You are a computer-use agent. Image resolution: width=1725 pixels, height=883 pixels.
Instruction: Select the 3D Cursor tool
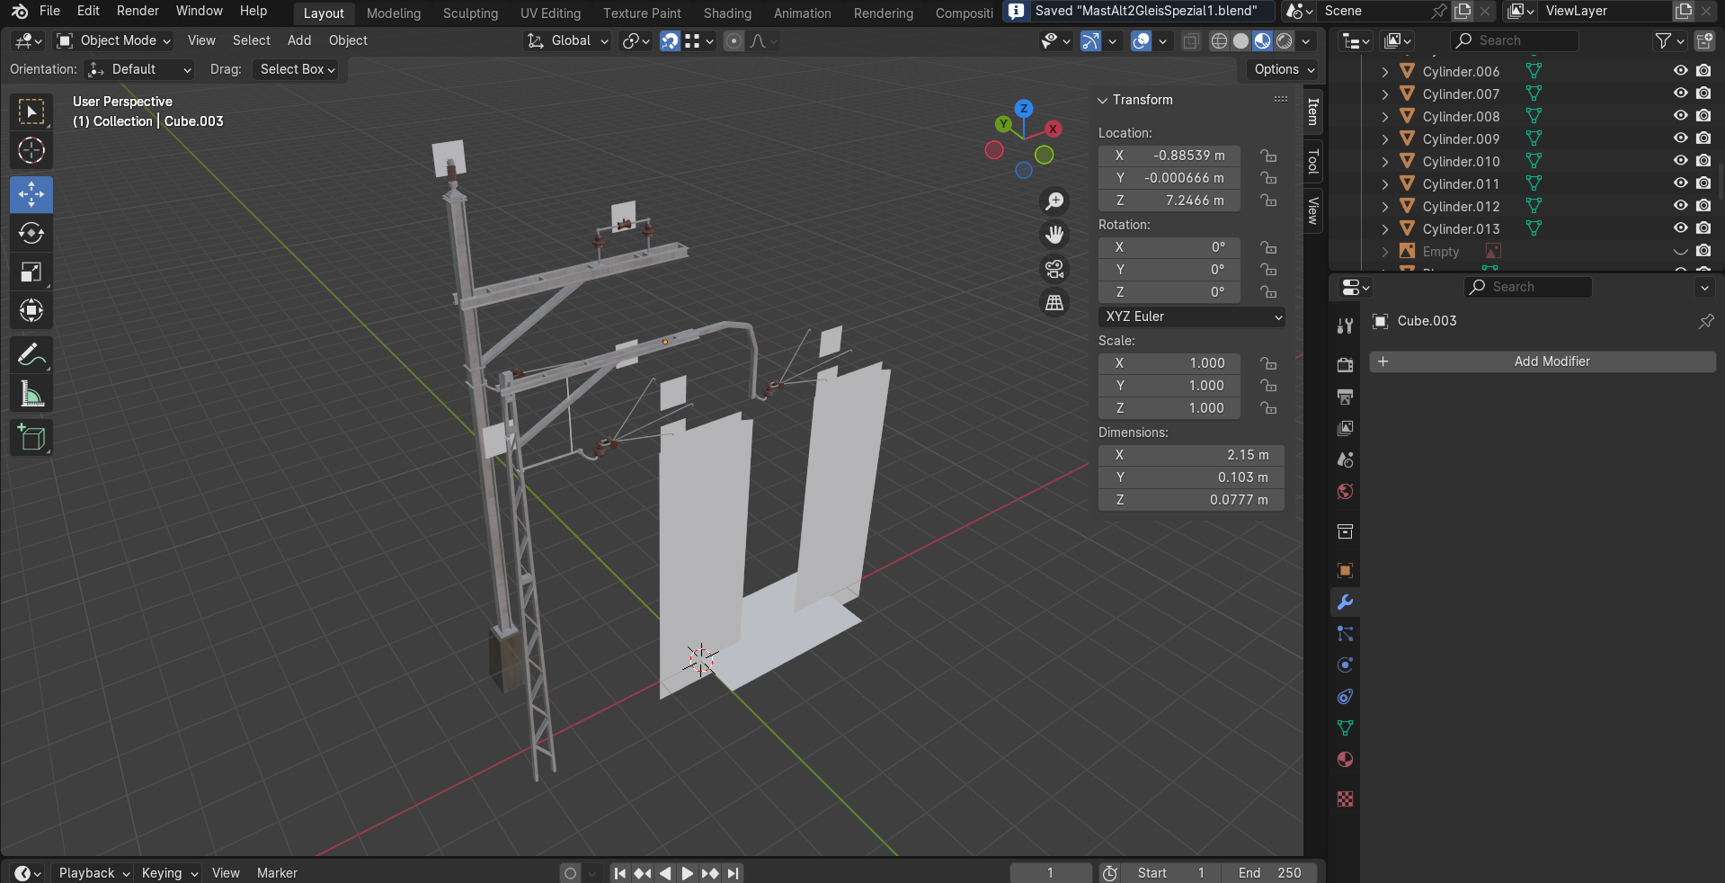click(31, 151)
